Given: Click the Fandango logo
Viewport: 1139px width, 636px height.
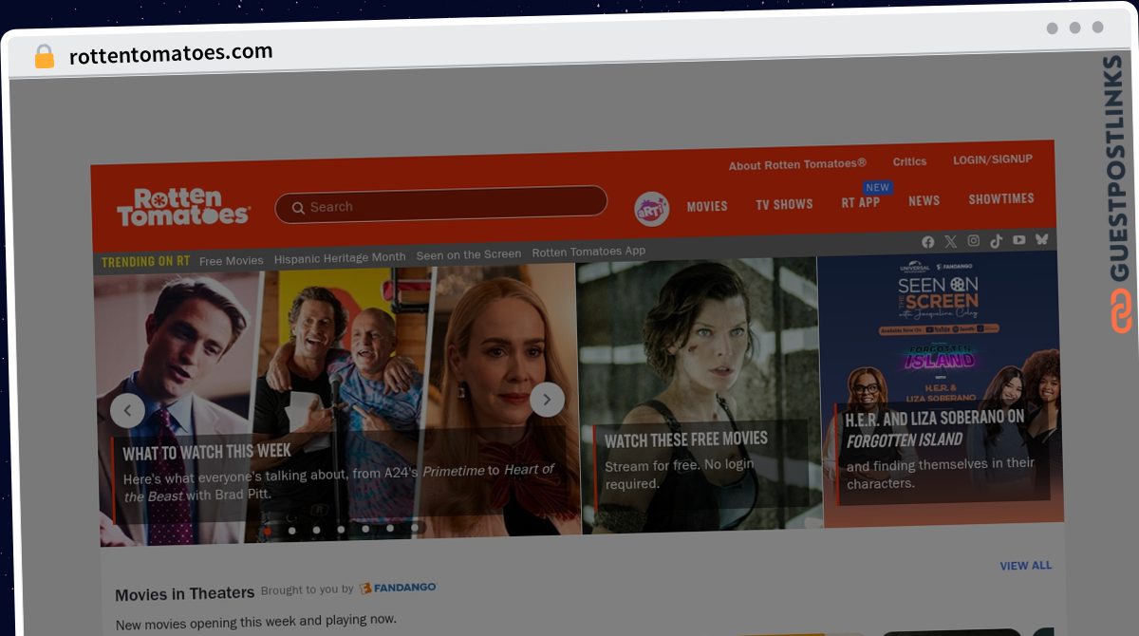Looking at the screenshot, I should point(398,588).
